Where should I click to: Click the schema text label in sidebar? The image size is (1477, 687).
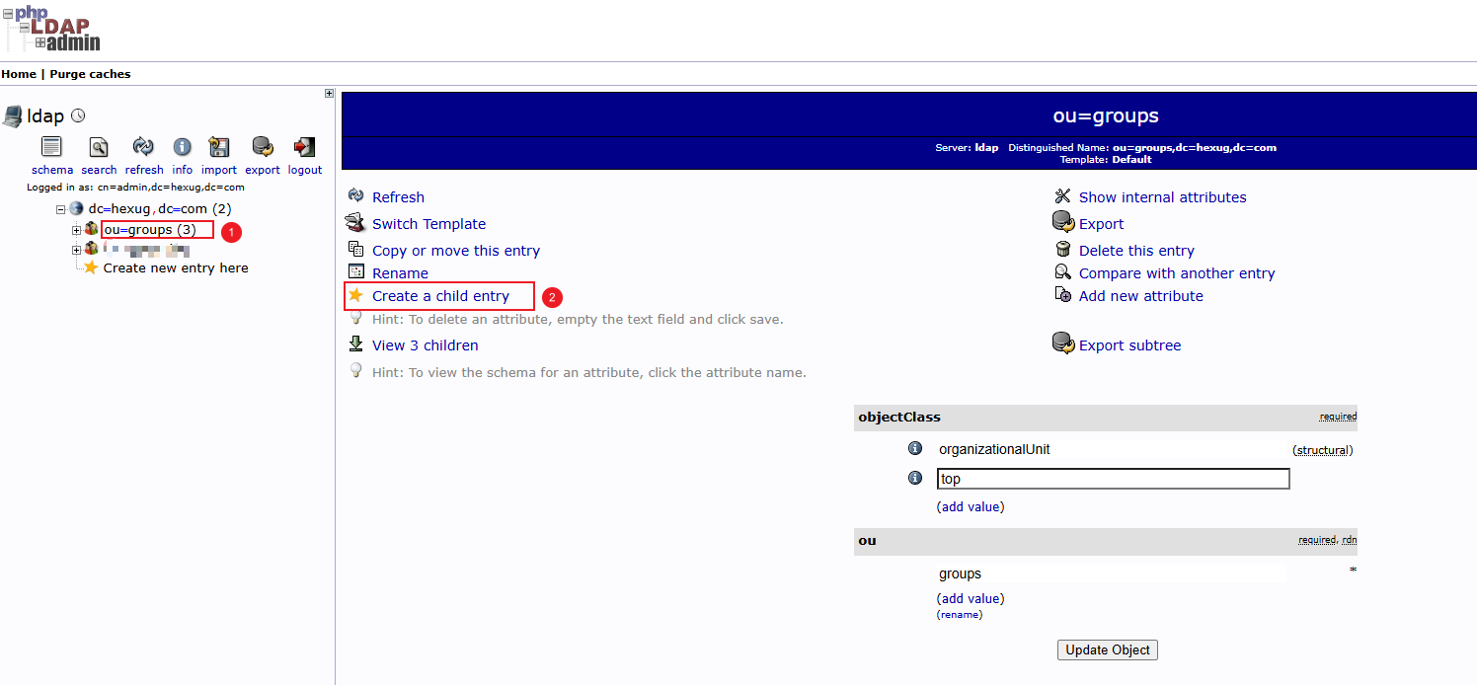(x=51, y=170)
